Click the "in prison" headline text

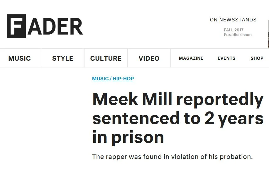[x=128, y=137]
